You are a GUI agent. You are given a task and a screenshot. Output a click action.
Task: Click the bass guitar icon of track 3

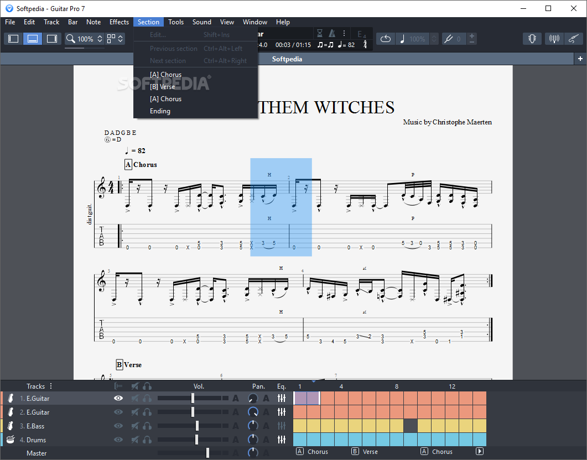click(11, 426)
